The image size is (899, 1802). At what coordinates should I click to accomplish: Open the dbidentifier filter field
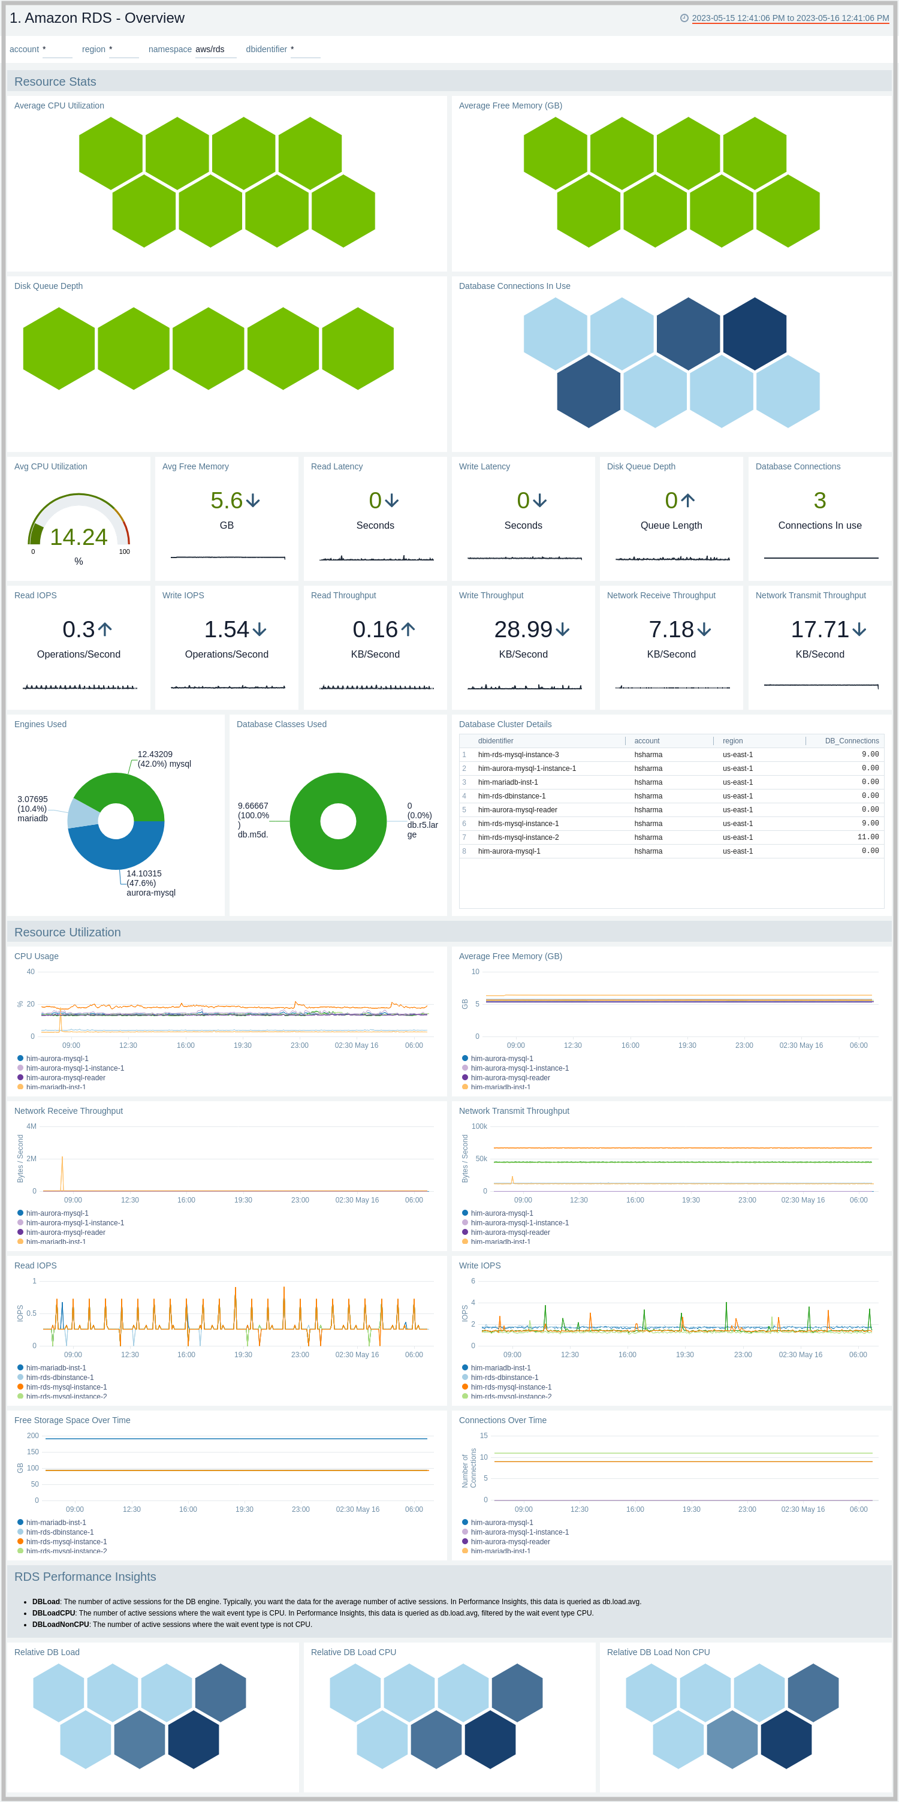click(305, 50)
